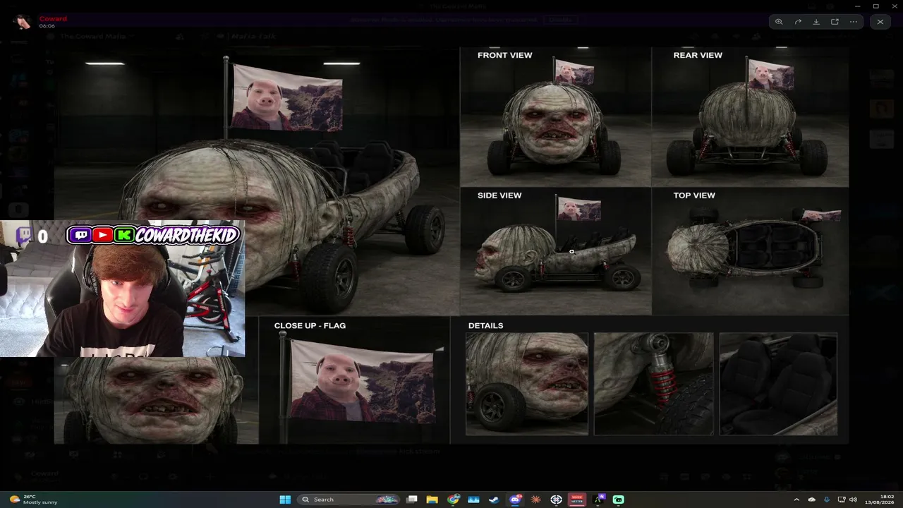Open Task View from the taskbar

click(412, 500)
